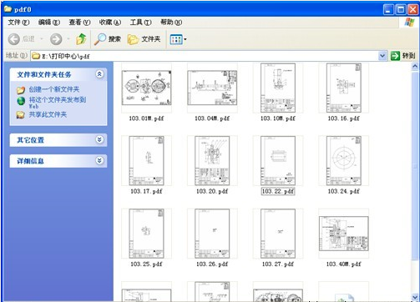The height and width of the screenshot is (302, 420).
Task: Collapse the 文件和文件夹任务 panel
Action: pyautogui.click(x=99, y=74)
